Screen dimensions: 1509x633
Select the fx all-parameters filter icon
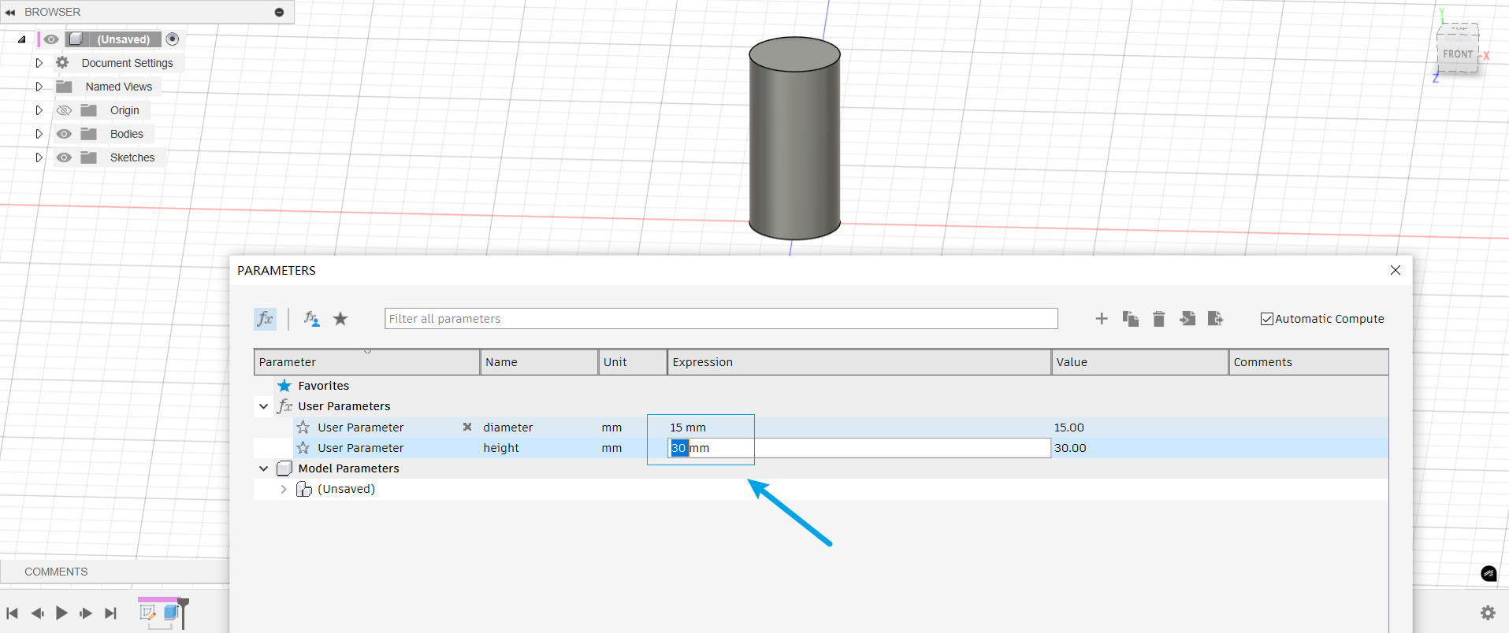coord(265,319)
